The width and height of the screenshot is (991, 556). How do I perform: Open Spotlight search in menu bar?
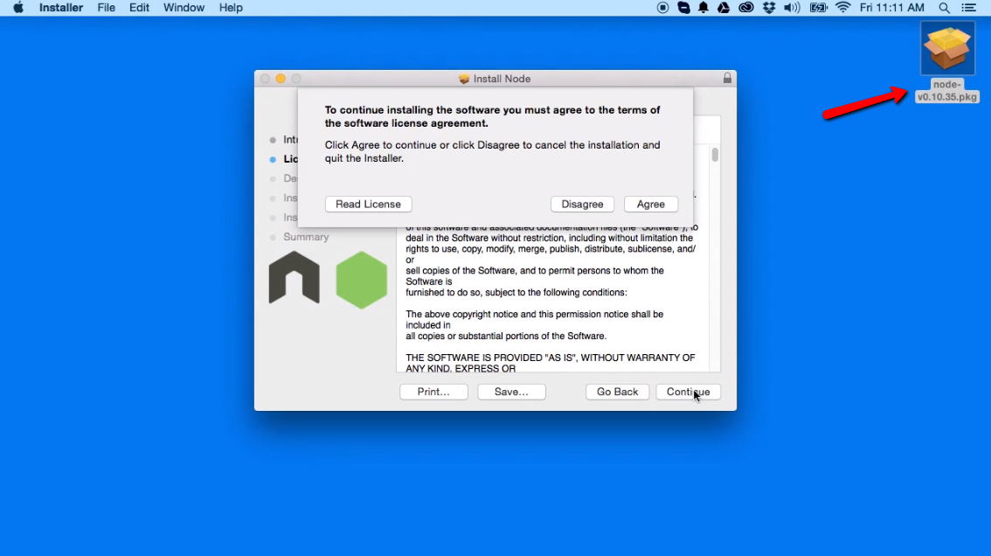pos(944,8)
